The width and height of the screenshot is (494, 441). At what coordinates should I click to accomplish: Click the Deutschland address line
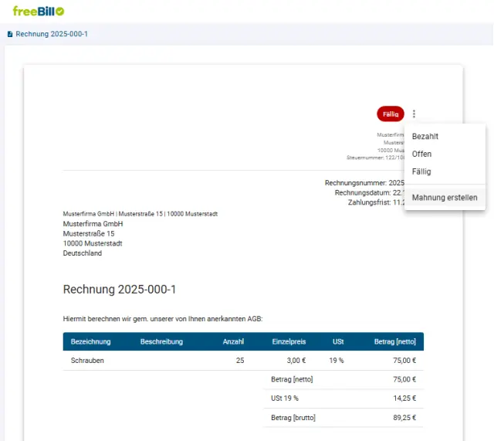coord(83,253)
